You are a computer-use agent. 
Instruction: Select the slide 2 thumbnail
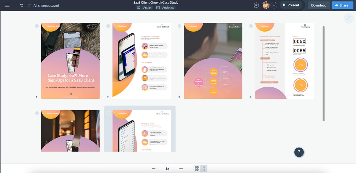tap(142, 60)
